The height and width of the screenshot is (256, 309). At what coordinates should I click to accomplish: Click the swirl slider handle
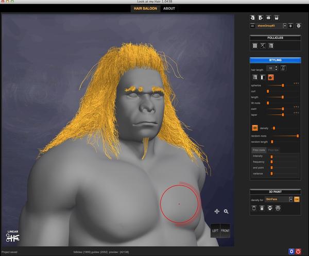point(283,109)
